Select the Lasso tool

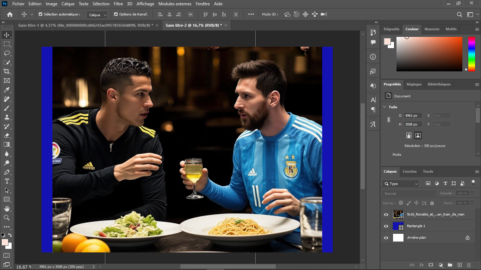tap(6, 53)
